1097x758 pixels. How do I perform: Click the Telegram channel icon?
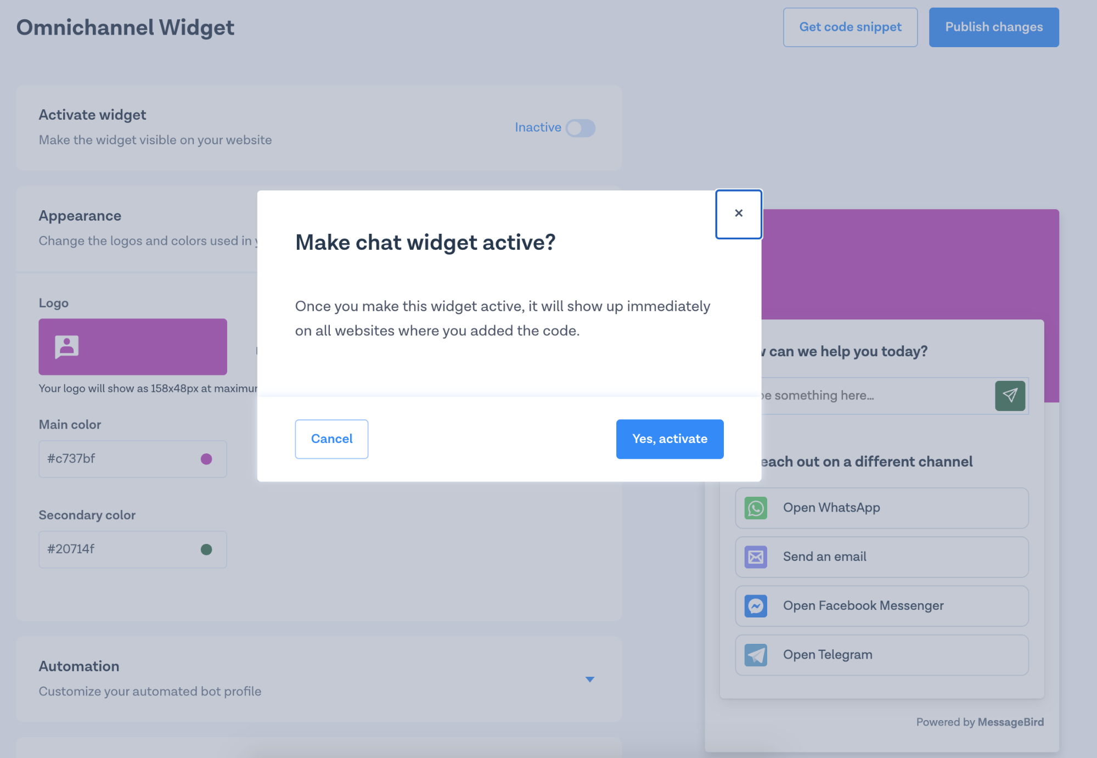(755, 655)
